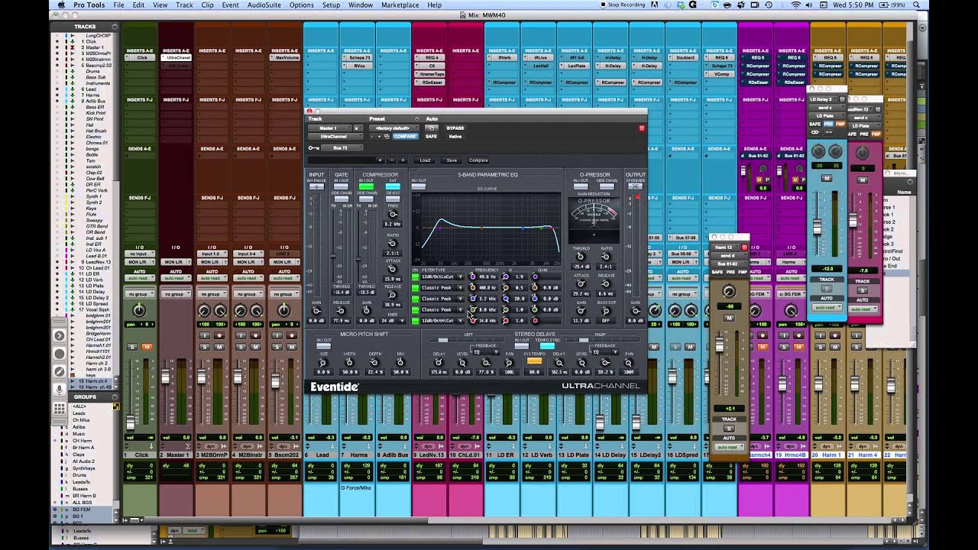The image size is (978, 550).
Task: Open the Window menu
Action: click(361, 5)
